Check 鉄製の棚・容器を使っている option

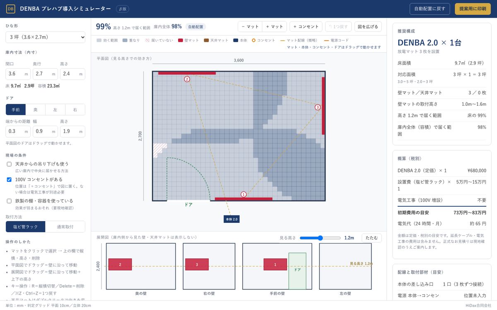(9, 201)
